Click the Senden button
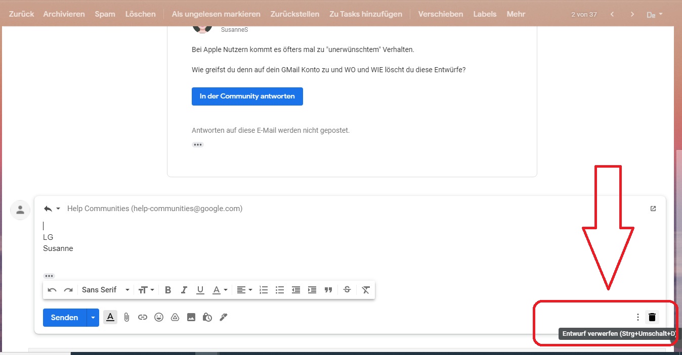Screen dimensions: 682x355 click(x=64, y=317)
